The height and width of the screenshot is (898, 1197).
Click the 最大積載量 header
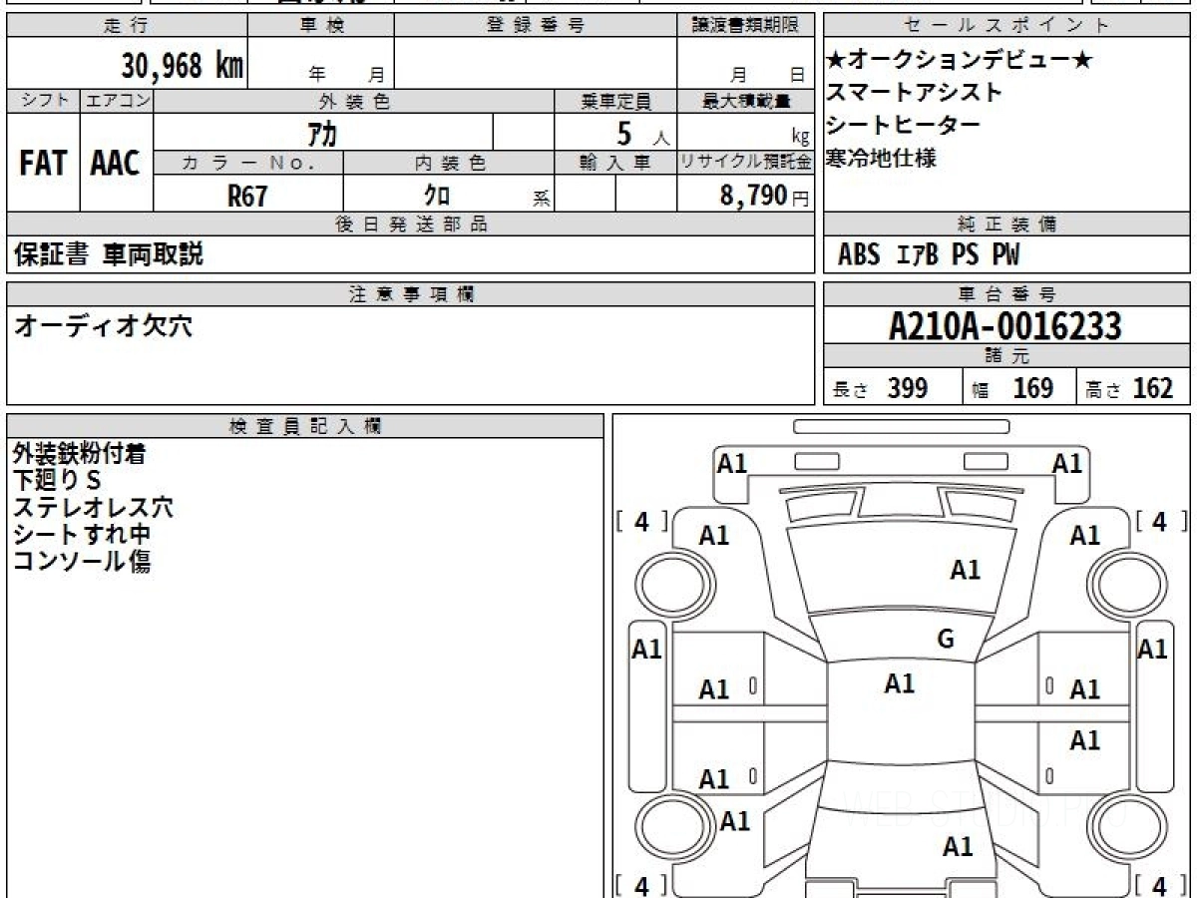pyautogui.click(x=746, y=101)
